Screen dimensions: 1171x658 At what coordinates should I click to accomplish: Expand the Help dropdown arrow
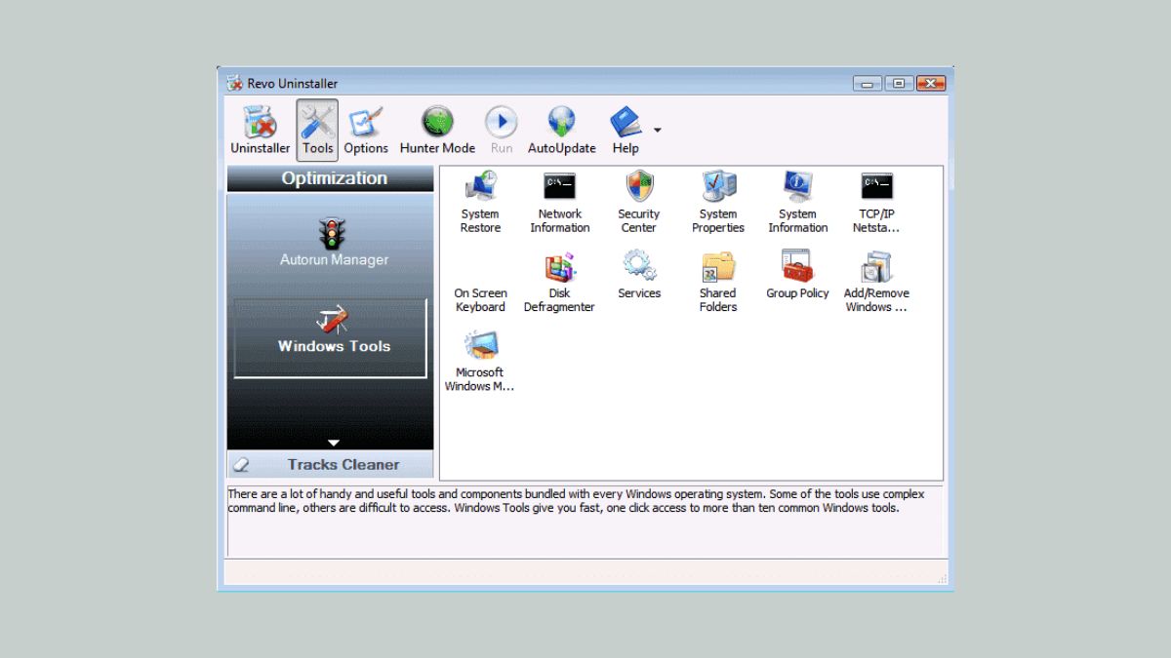click(x=658, y=130)
